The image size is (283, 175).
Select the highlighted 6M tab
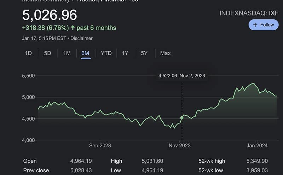coord(85,53)
